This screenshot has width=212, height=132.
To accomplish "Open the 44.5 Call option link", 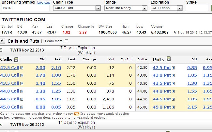I will [9, 99].
